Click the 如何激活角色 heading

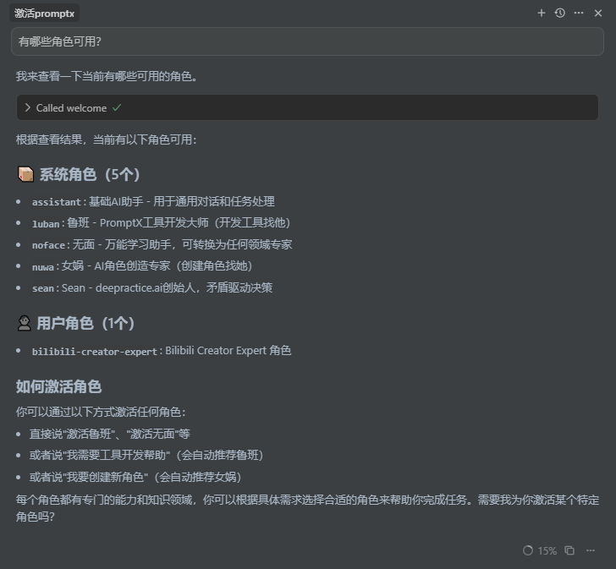(x=58, y=386)
